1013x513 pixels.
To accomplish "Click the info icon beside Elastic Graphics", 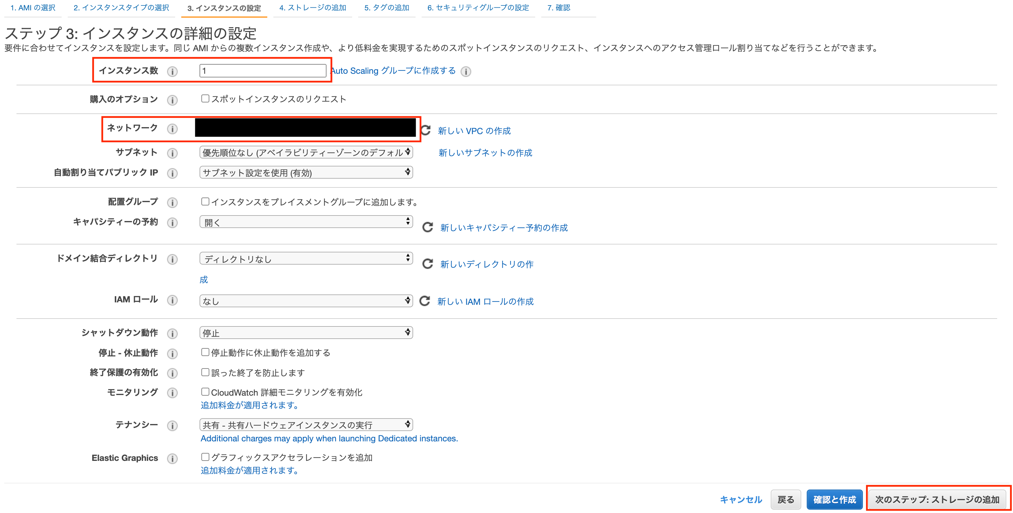I will 172,458.
